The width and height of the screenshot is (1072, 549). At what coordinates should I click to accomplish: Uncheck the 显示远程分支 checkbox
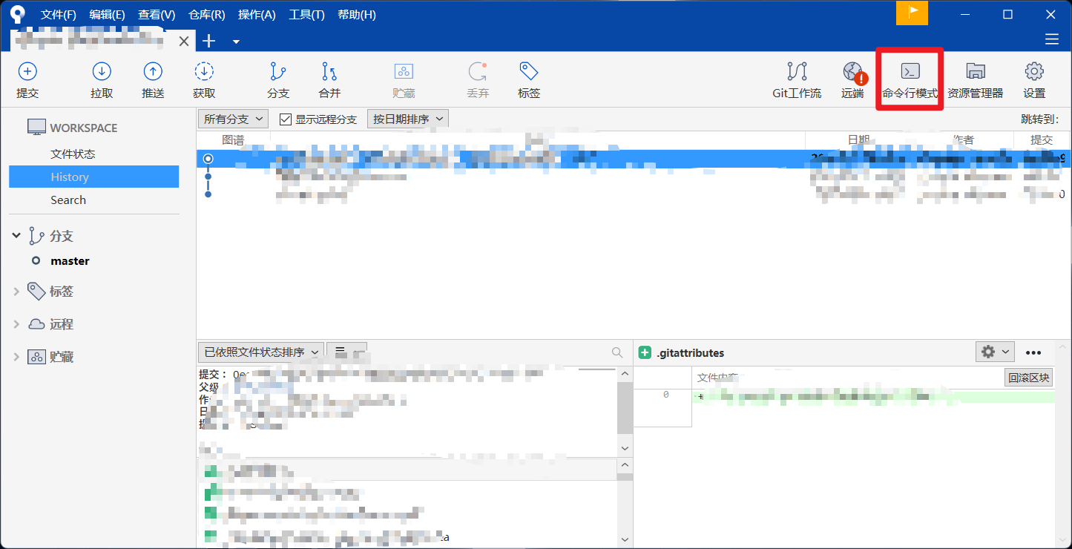(x=285, y=118)
